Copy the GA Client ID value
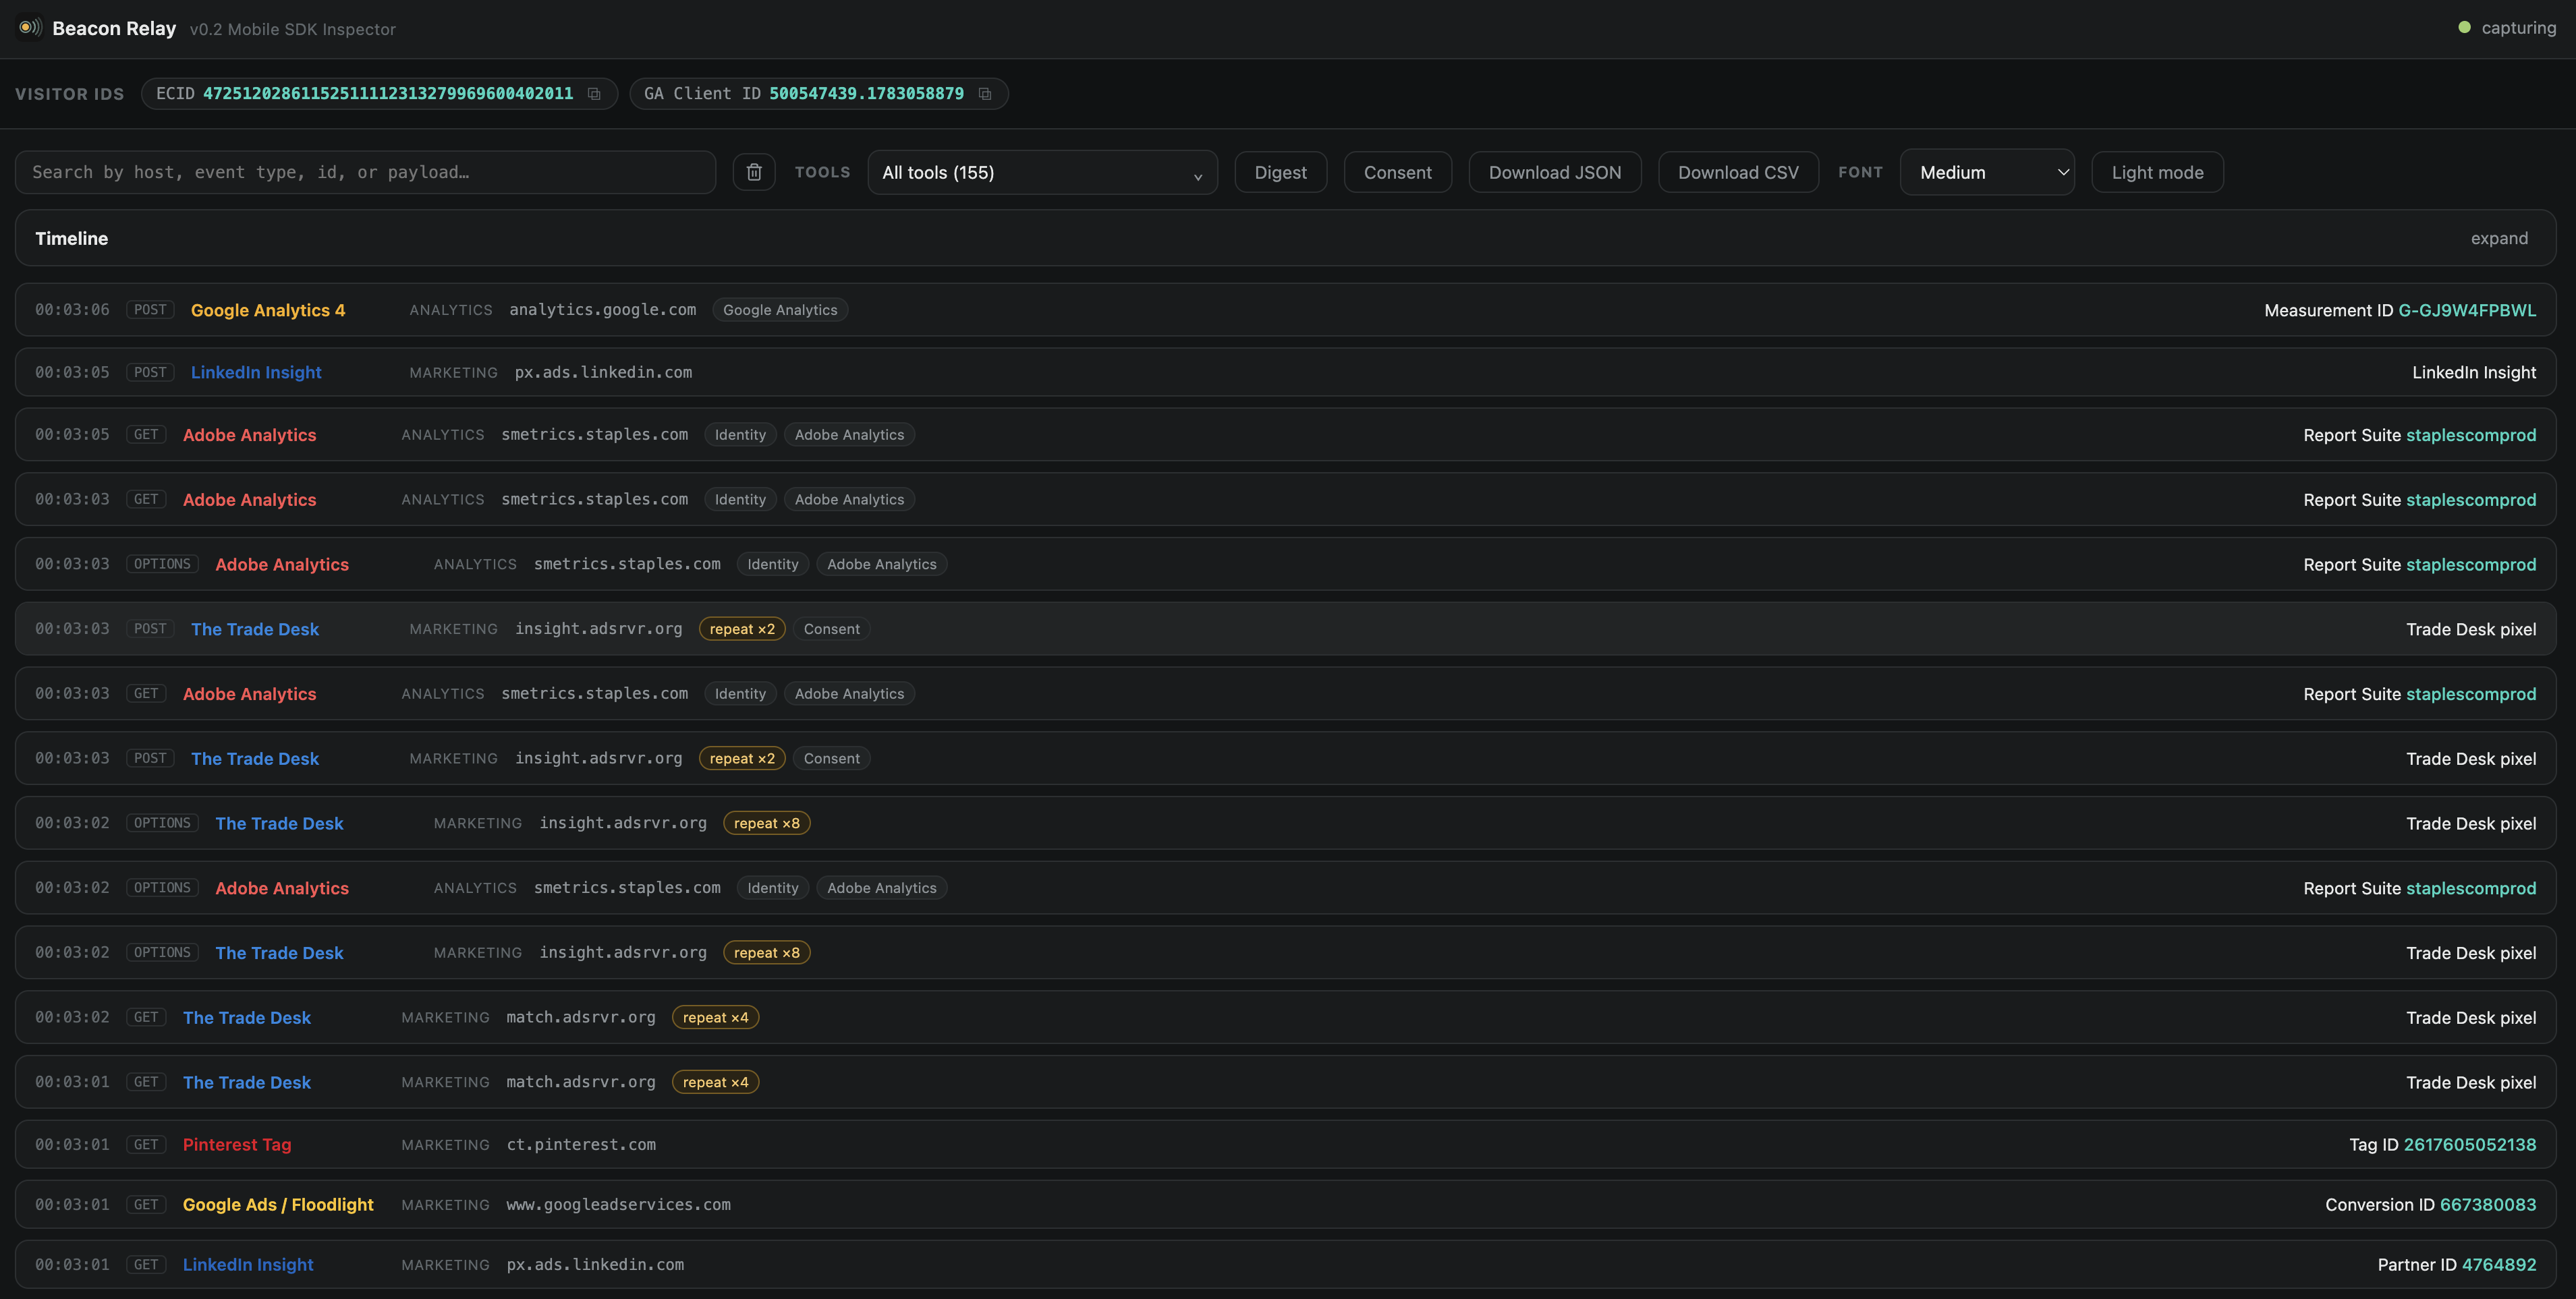Viewport: 2576px width, 1299px height. click(x=985, y=94)
